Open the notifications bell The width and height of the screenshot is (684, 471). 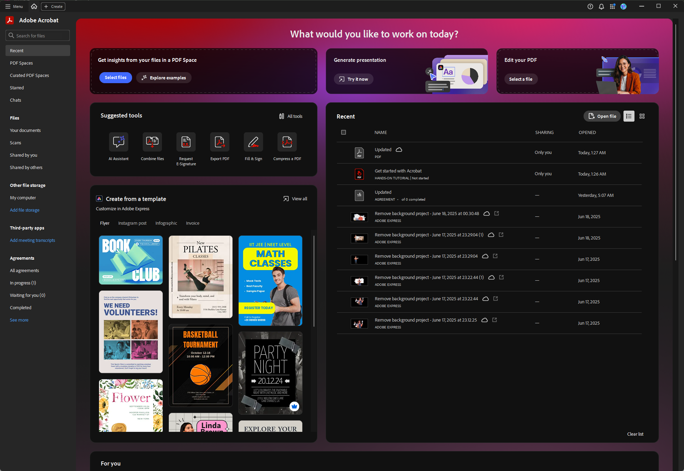[x=601, y=7]
